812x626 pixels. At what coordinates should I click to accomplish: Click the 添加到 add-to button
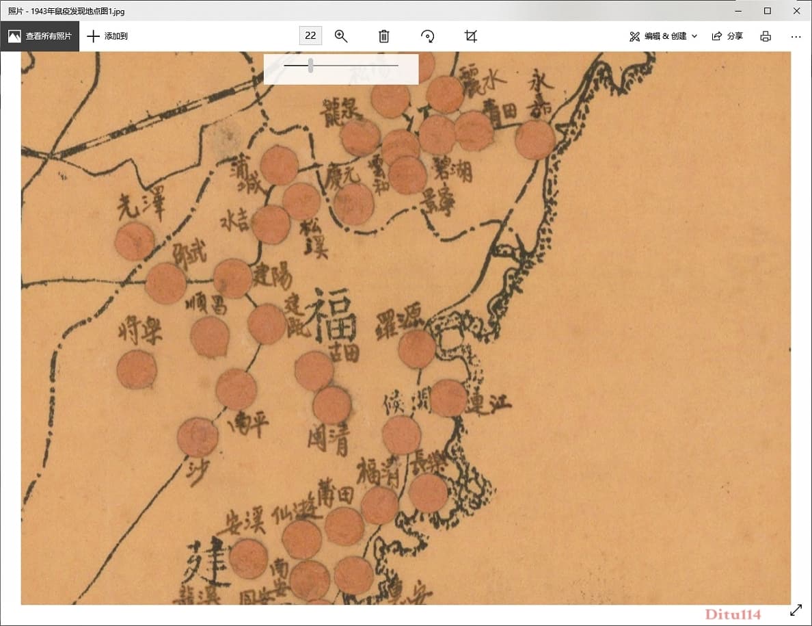pyautogui.click(x=107, y=36)
